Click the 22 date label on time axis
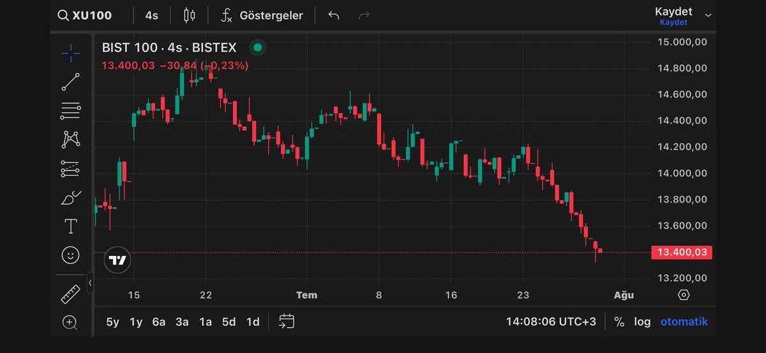 pyautogui.click(x=206, y=295)
